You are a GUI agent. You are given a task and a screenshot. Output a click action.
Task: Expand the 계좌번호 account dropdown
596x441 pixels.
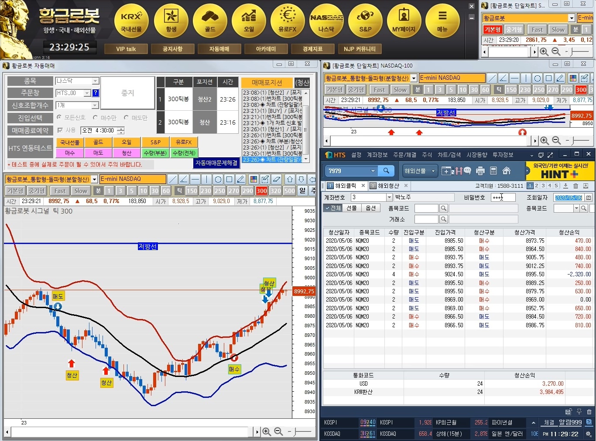coord(389,197)
